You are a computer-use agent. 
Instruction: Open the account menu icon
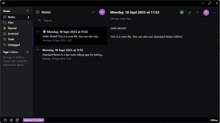tap(5, 120)
